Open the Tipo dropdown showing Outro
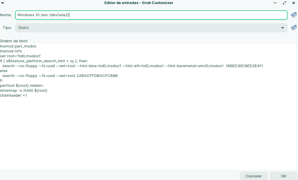Image resolution: width=298 pixels, height=180 pixels. [x=151, y=28]
